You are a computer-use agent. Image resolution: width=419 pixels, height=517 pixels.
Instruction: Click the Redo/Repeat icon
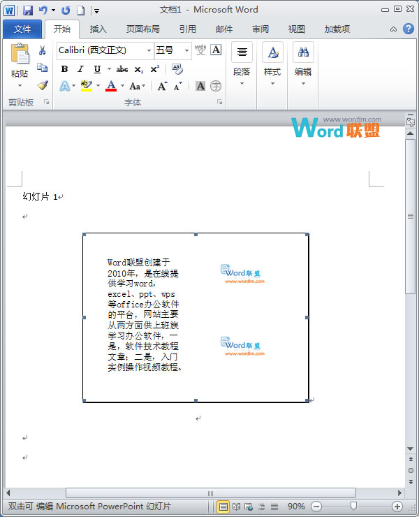click(66, 10)
